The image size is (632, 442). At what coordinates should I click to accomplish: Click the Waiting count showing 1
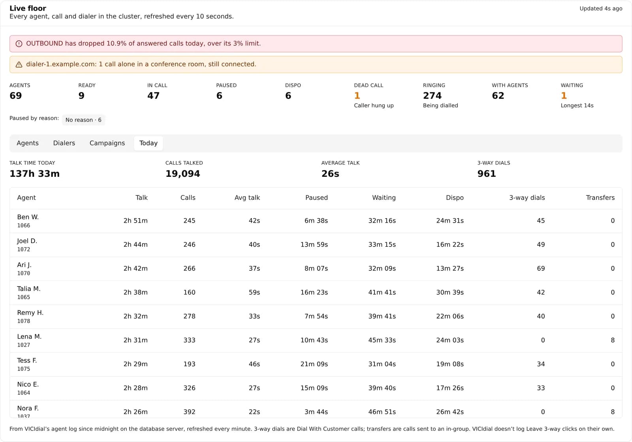point(564,96)
